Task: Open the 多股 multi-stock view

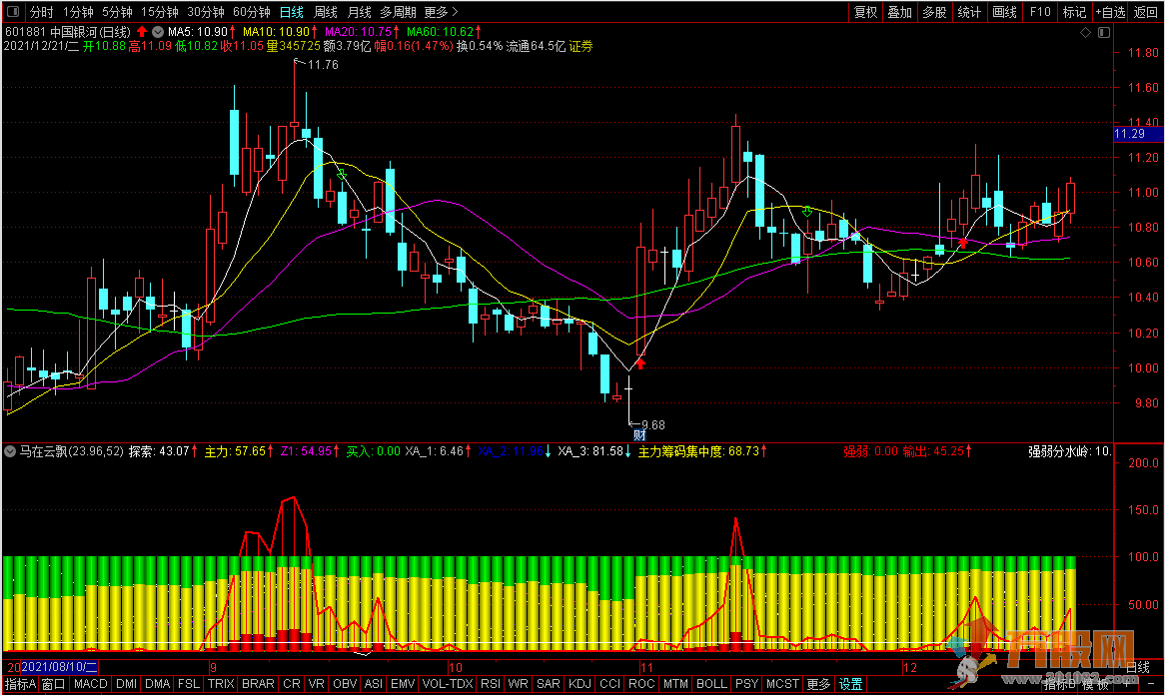Action: click(934, 12)
